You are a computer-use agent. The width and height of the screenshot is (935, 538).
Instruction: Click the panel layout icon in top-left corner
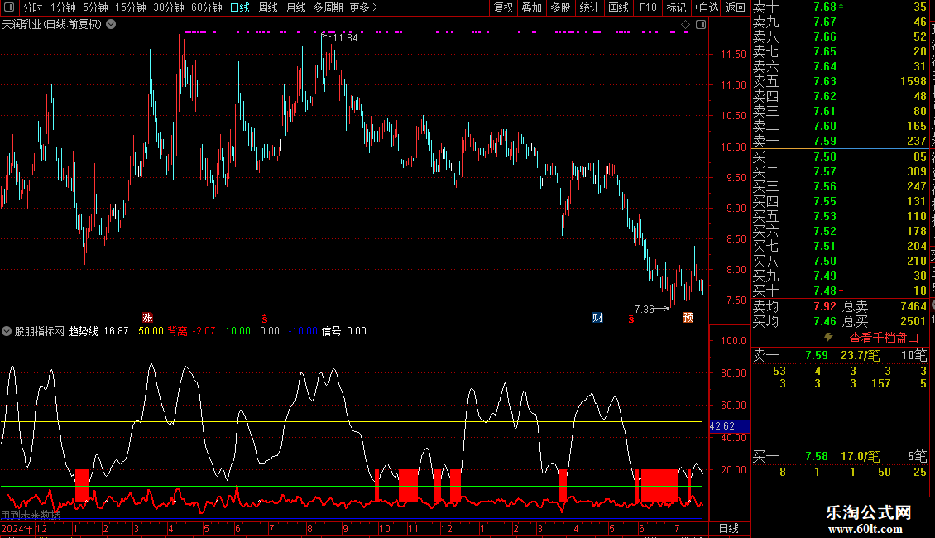click(10, 7)
